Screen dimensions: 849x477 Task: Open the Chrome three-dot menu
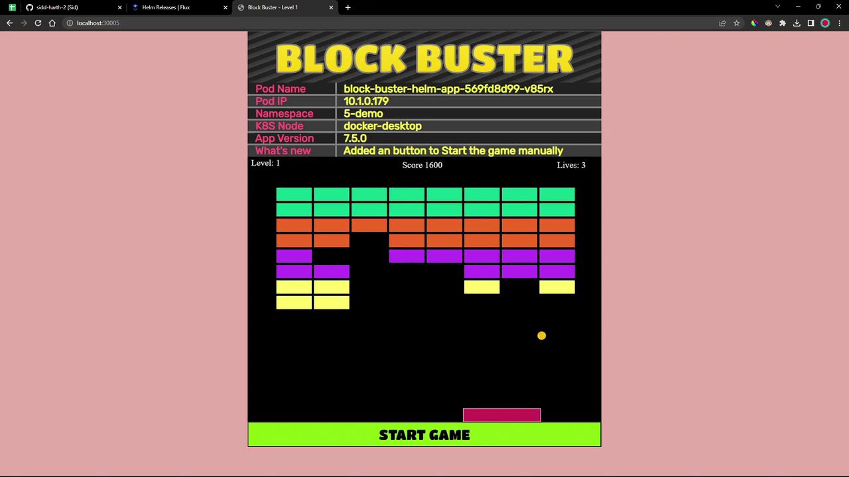839,23
